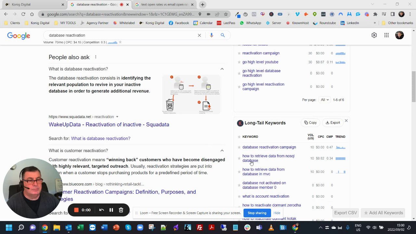Click the browser home button
416x234 pixels.
(32, 14)
